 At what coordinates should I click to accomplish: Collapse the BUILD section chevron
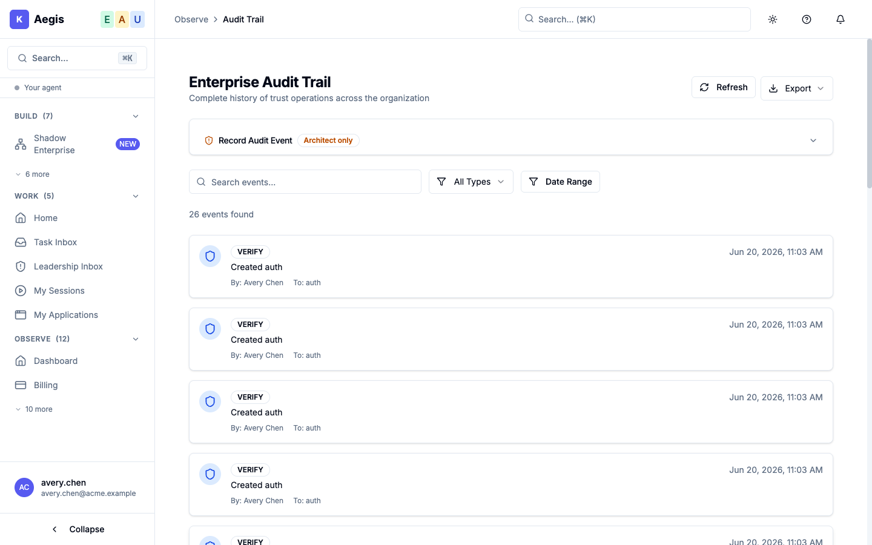[136, 116]
